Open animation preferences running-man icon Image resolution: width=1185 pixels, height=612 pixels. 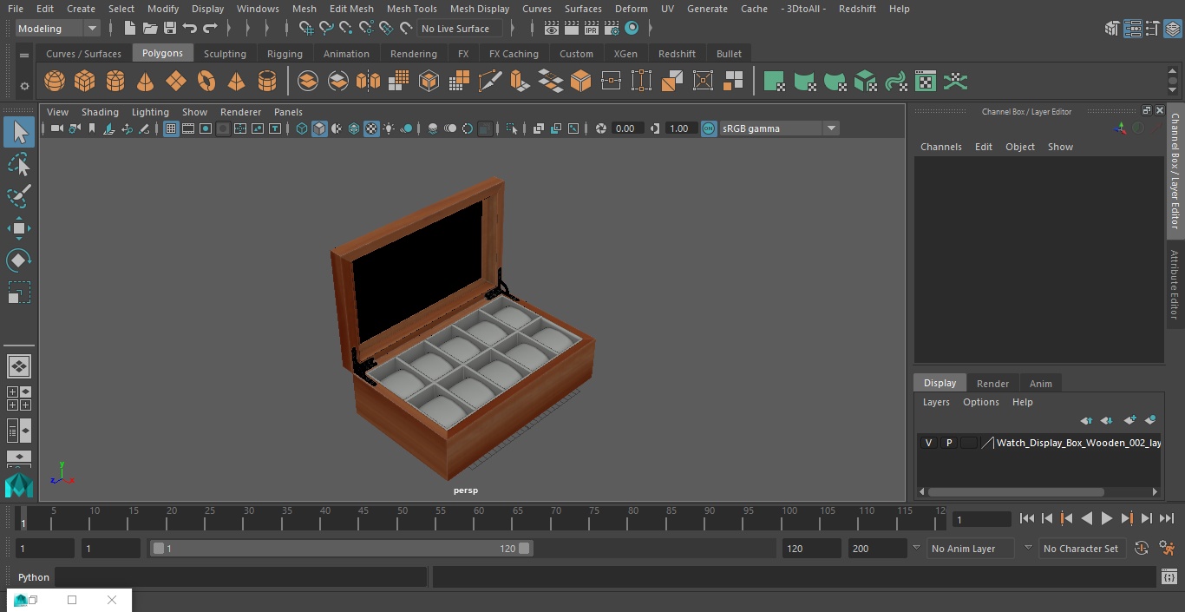[1167, 549]
